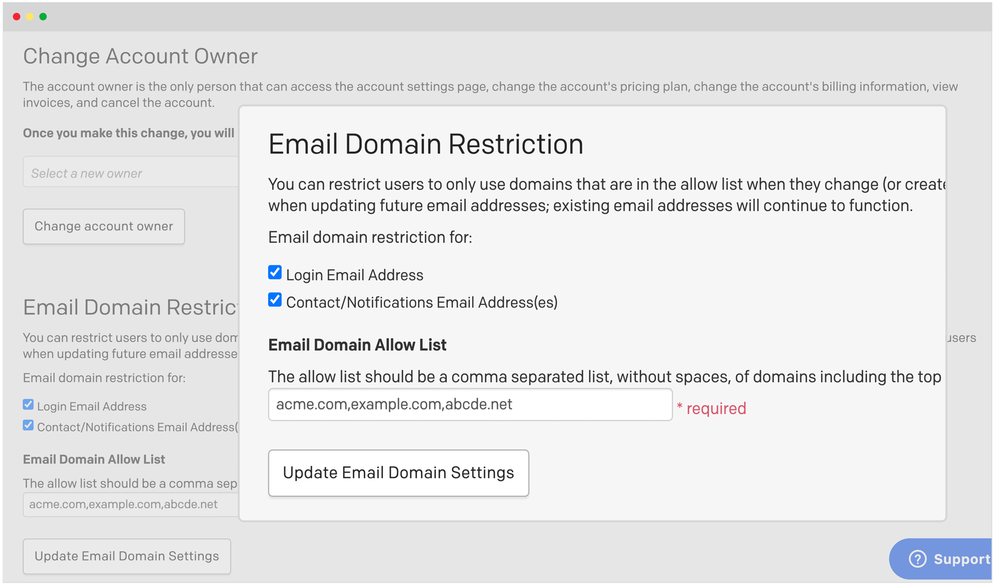Click background Email Domain Allow List heading
Image resolution: width=996 pixels, height=586 pixels.
(94, 459)
